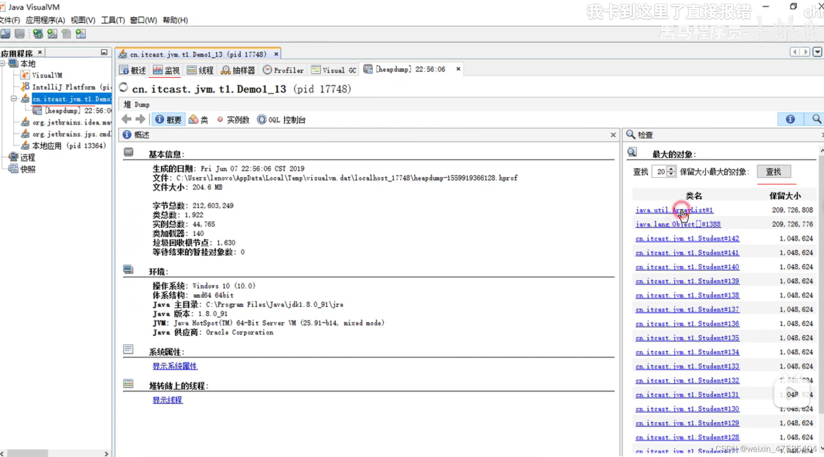This screenshot has width=824, height=457.
Task: Click the magnifier icon in the 检查 panel header
Action: click(631, 134)
